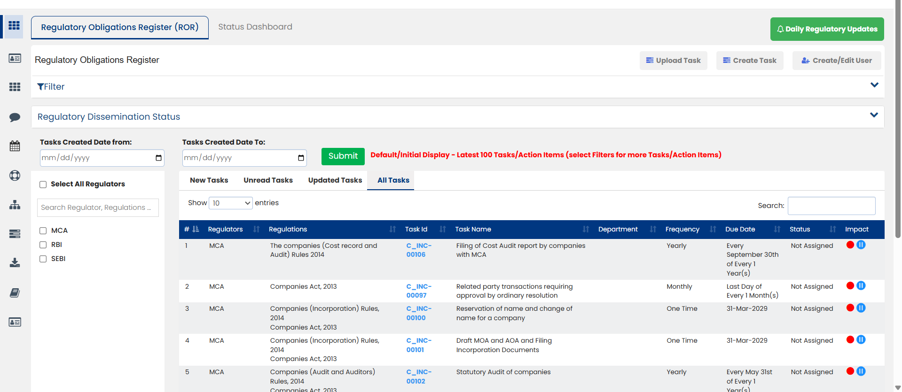Select Regulatory Obligations Register (ROR) tab
902x392 pixels.
pos(120,27)
